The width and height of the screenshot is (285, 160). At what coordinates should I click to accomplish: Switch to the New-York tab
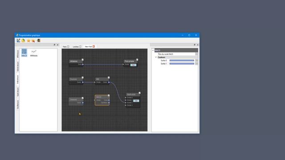(88, 47)
